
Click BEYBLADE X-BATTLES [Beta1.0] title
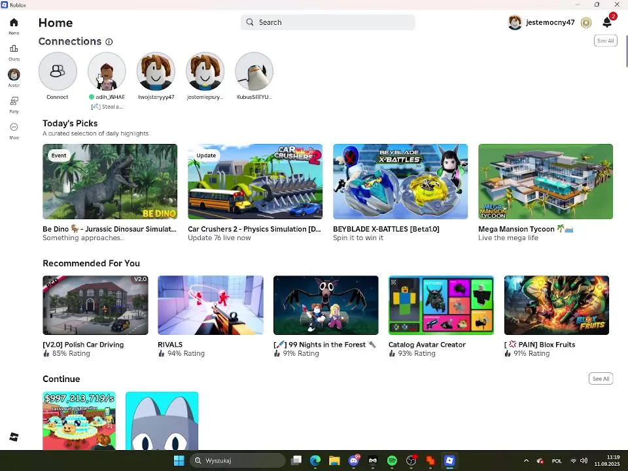386,229
